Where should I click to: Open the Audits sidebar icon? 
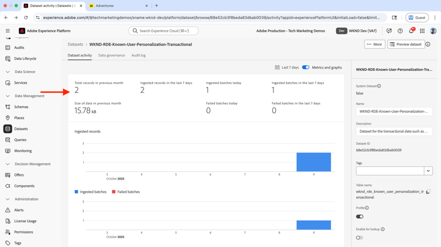(x=8, y=48)
